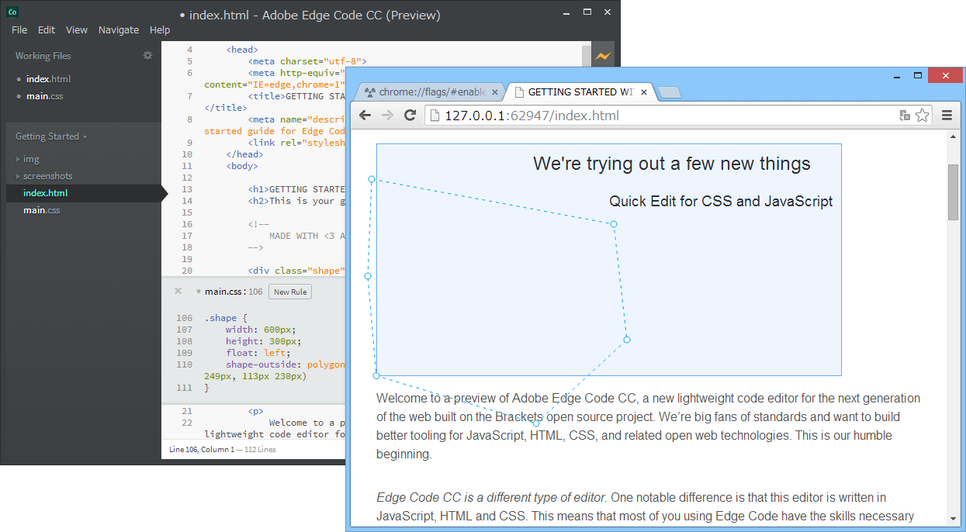This screenshot has width=966, height=532.
Task: Navigate back in the browser
Action: click(x=365, y=115)
